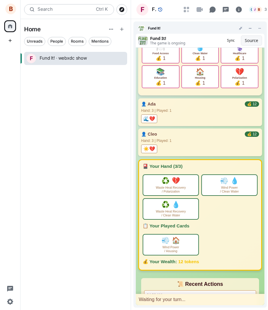This screenshot has width=268, height=310.
Task: Create a new space with plus
Action: coord(10,41)
